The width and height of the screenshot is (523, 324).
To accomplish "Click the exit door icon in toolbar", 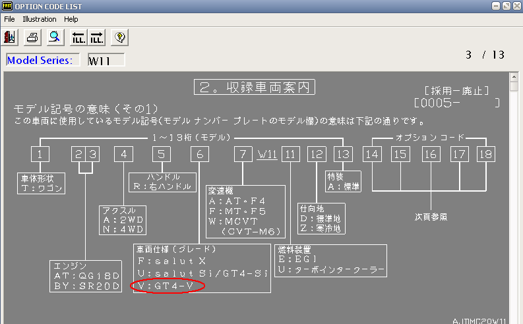I will (10, 36).
